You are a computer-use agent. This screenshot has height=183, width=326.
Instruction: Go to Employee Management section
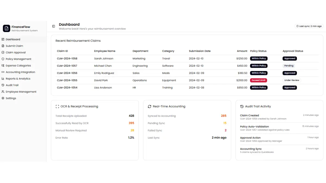point(21,92)
